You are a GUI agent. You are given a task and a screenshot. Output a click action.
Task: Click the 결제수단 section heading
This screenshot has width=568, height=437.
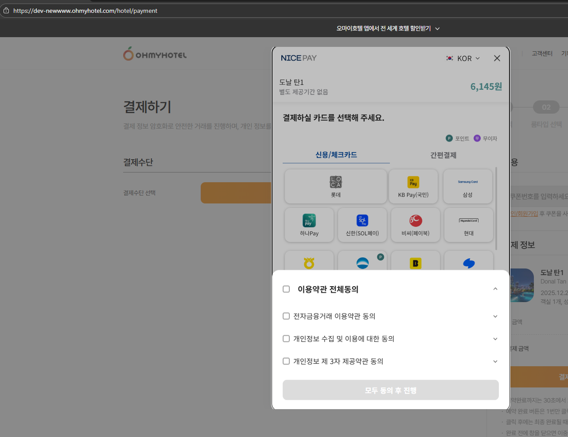pos(138,162)
